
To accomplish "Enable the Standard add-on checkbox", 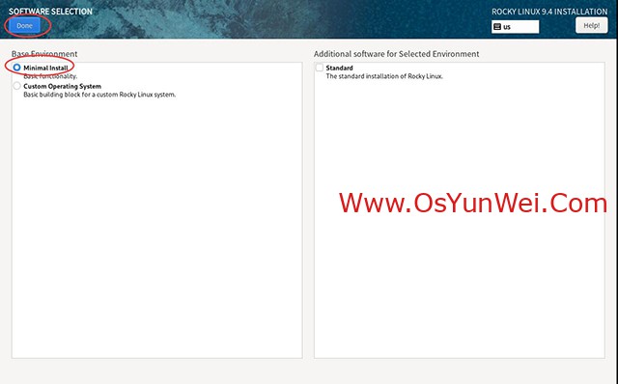I will pos(320,68).
